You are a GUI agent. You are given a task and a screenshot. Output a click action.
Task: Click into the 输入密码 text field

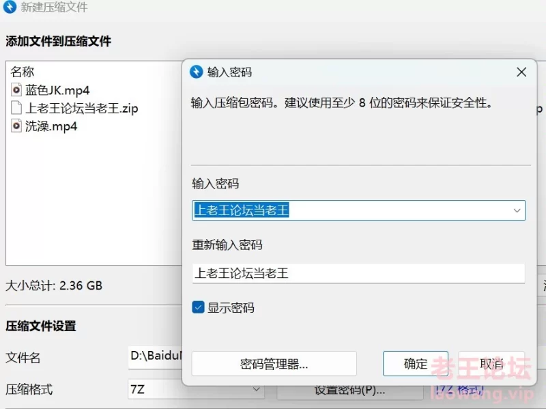tap(359, 210)
